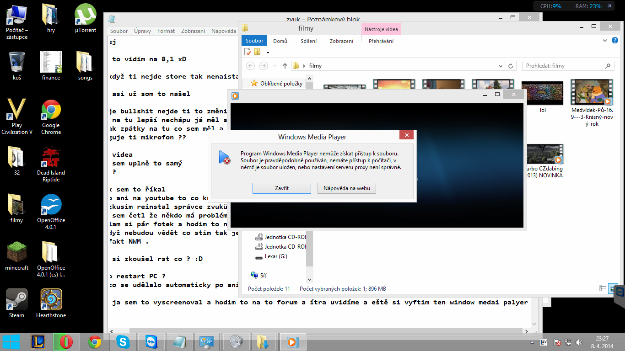Image resolution: width=625 pixels, height=351 pixels.
Task: Expand the Explorer address bar dropdown
Action: tap(501, 66)
